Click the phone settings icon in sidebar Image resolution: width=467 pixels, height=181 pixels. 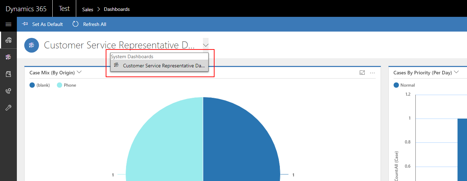coord(8,91)
